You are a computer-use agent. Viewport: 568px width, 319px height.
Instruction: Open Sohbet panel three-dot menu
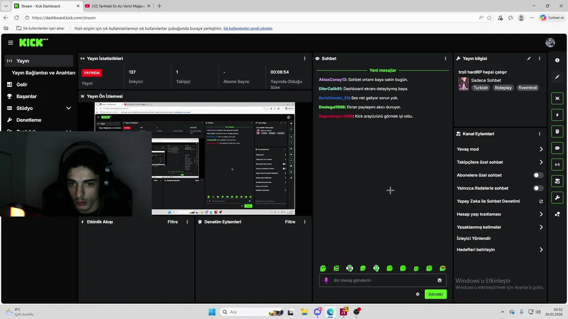tap(446, 58)
